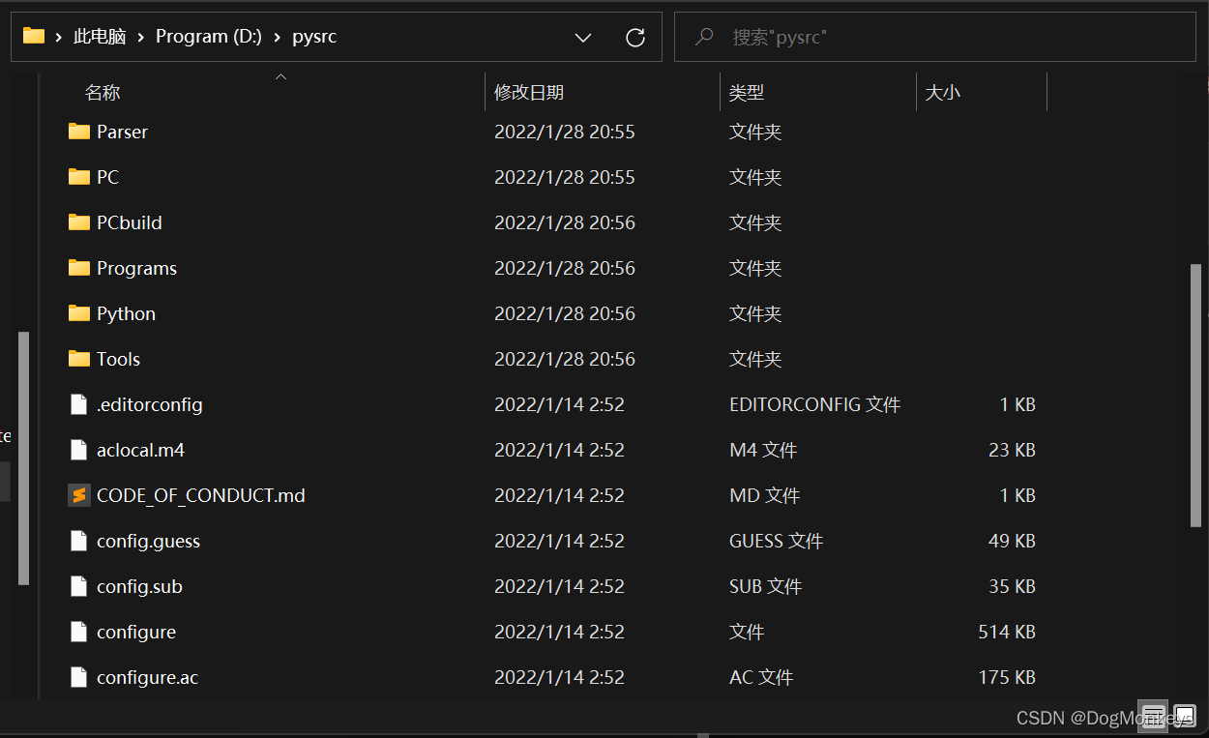Click the 175 KB size value
The width and height of the screenshot is (1209, 738).
tap(1007, 677)
